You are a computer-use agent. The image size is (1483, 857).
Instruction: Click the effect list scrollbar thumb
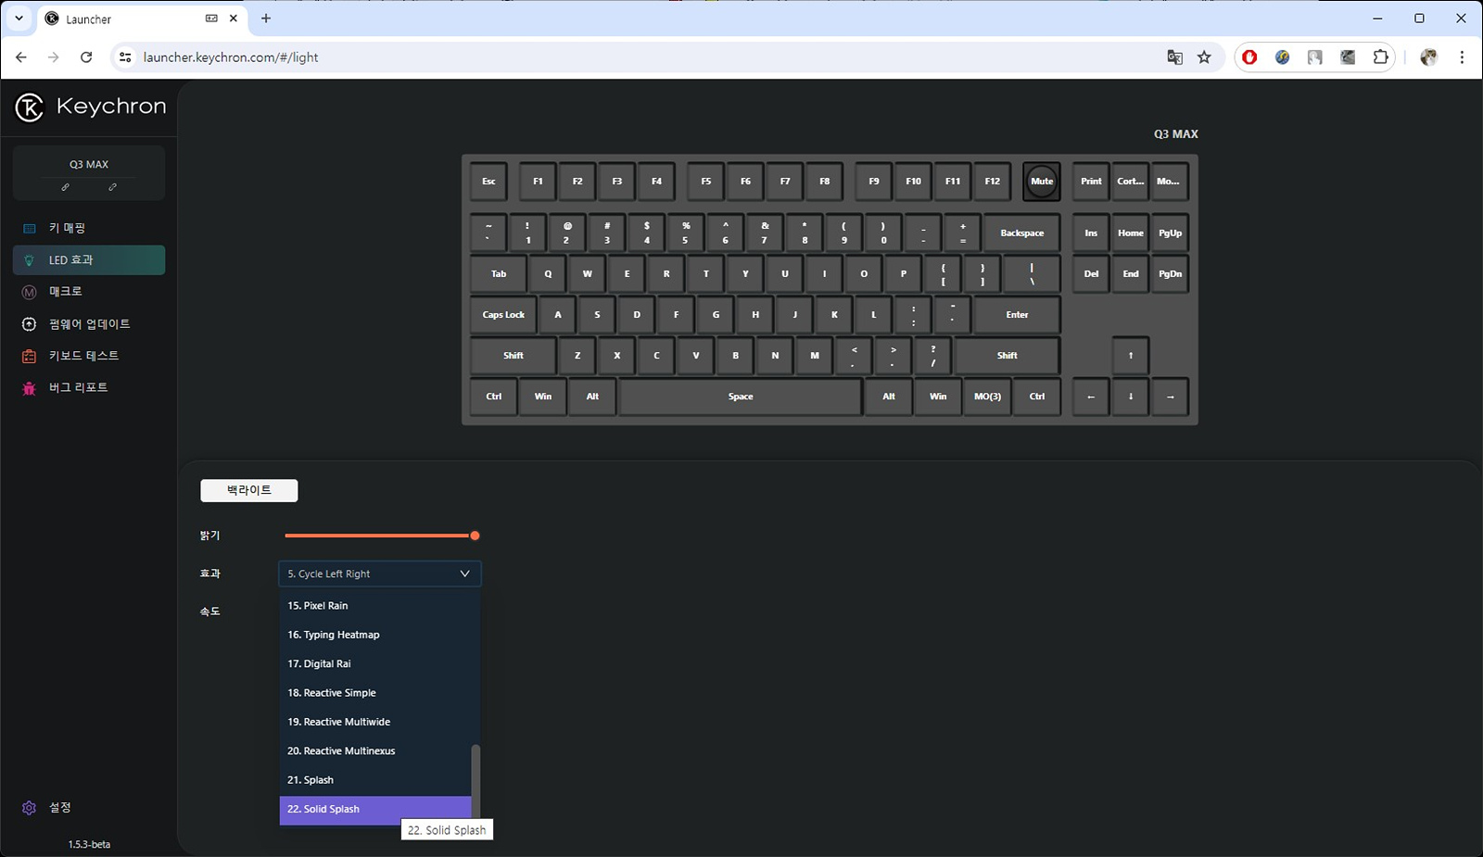[x=476, y=780]
